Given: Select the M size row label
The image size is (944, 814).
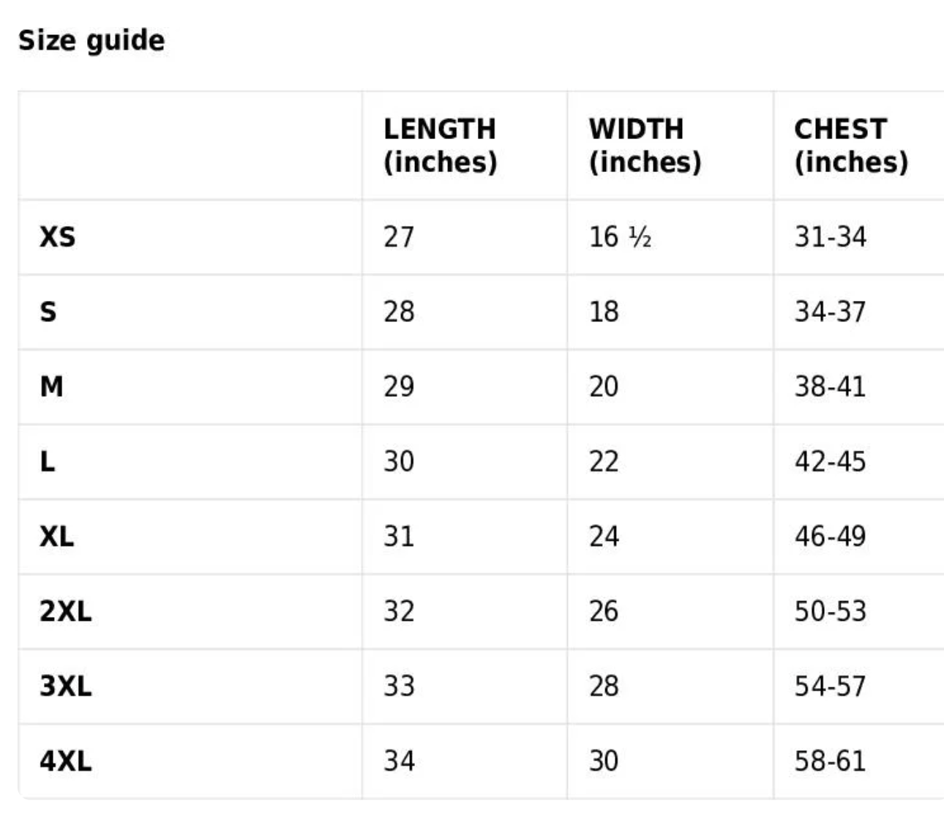Looking at the screenshot, I should coord(51,387).
